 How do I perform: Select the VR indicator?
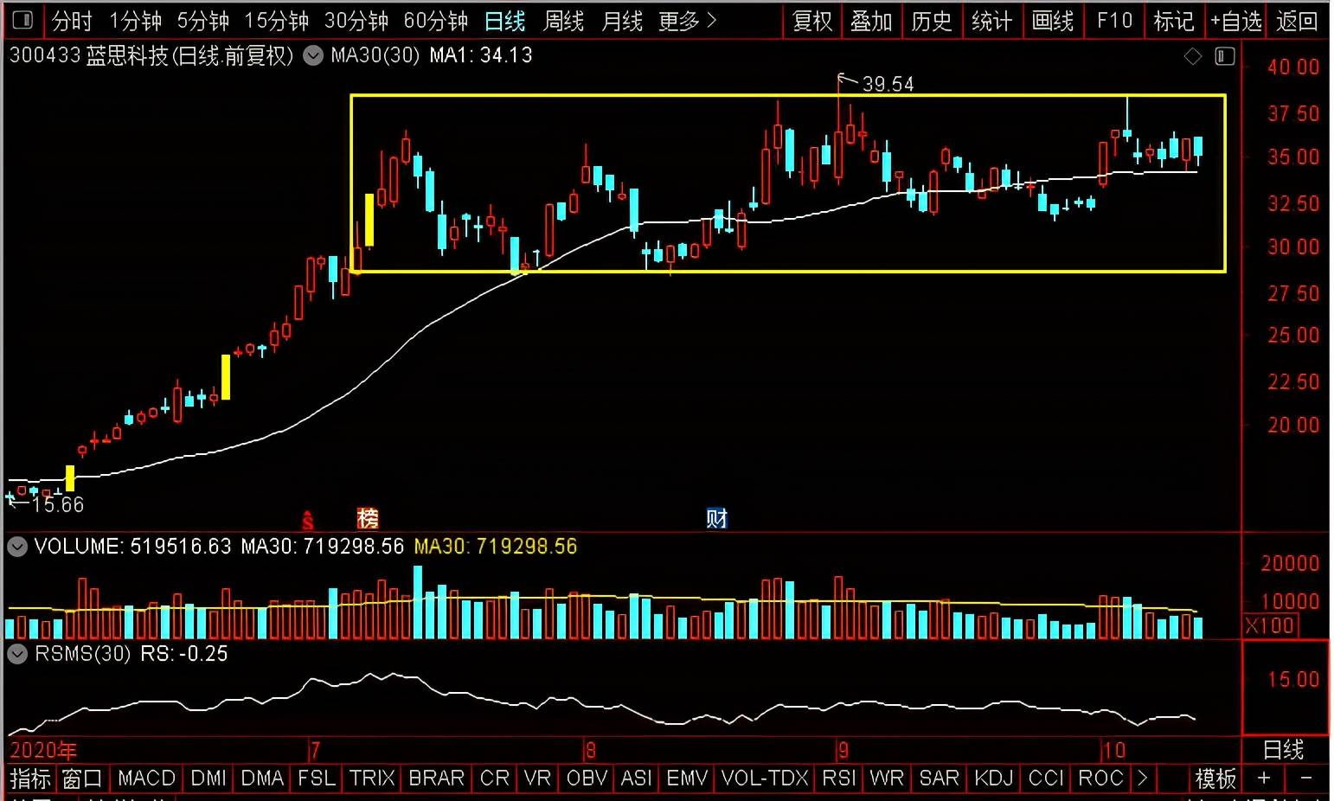(538, 779)
